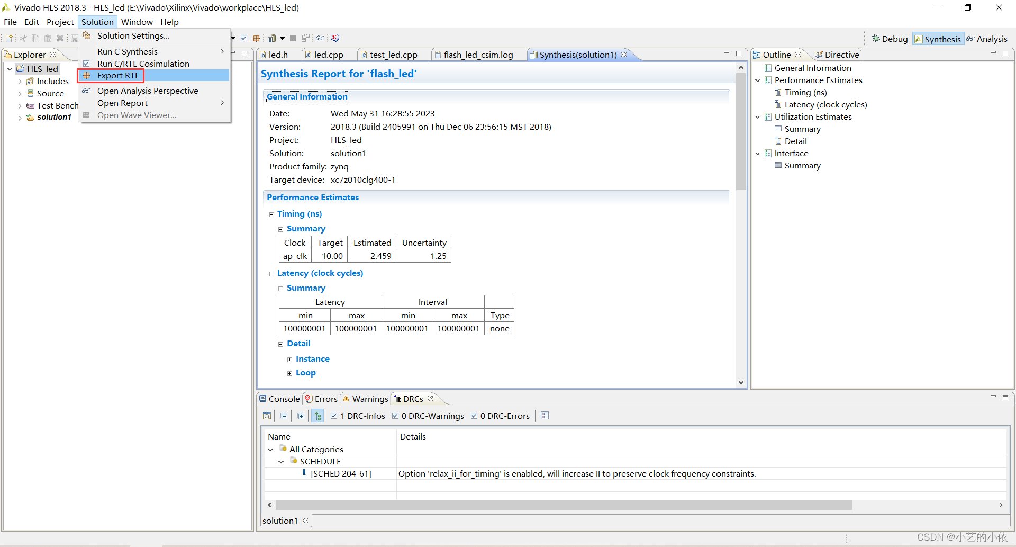
Task: Click the General Information heading link
Action: [307, 96]
